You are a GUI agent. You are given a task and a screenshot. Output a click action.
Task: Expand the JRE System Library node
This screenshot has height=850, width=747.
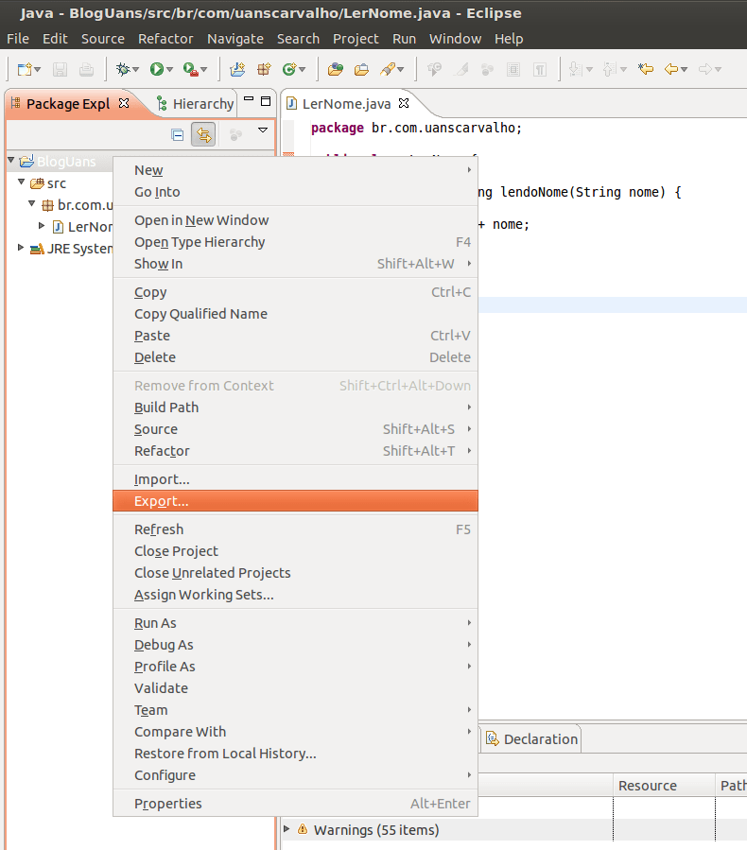coord(21,247)
